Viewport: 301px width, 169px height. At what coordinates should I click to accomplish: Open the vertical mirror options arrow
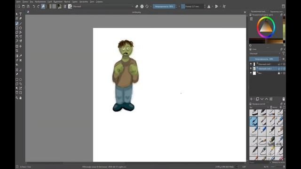click(x=220, y=6)
